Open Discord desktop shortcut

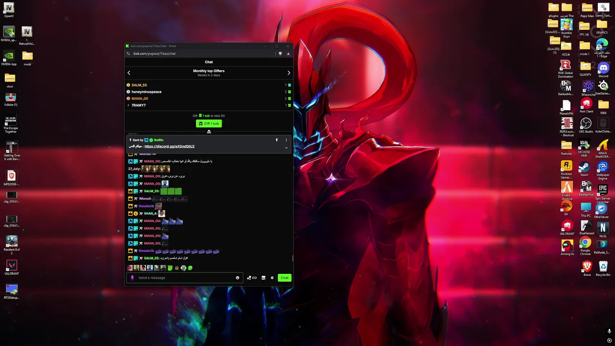coord(603,70)
